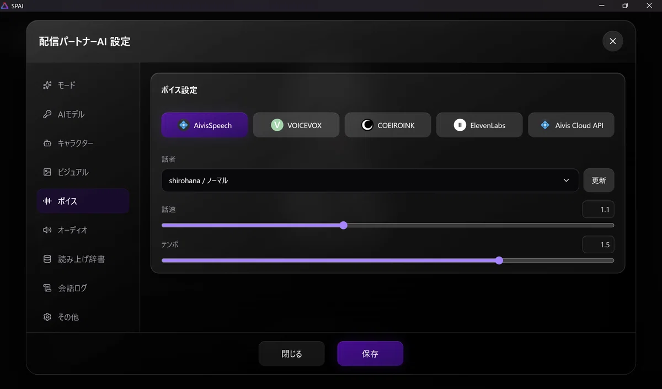This screenshot has width=662, height=389.
Task: Open the 話者 speaker dropdown
Action: point(370,180)
